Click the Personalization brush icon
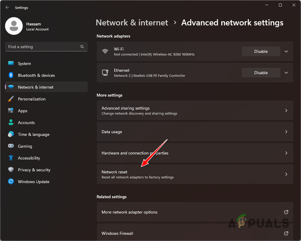 11,99
